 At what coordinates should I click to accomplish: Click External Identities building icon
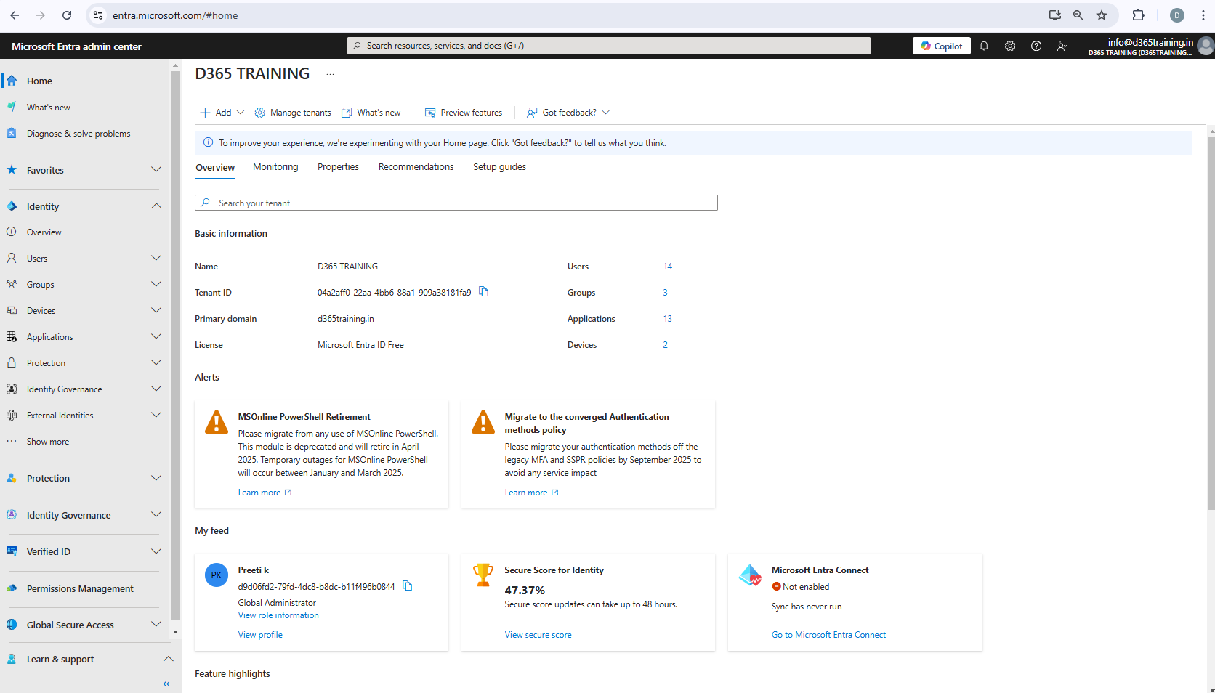coord(12,415)
